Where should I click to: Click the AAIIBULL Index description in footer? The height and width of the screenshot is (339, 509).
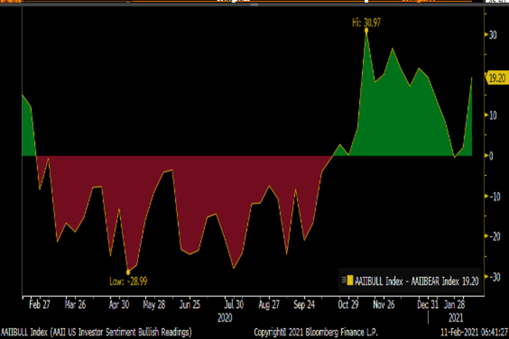[96, 331]
